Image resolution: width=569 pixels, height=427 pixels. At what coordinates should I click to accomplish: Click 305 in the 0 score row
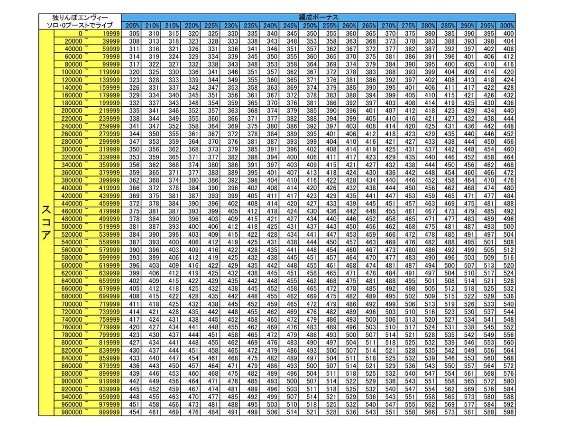tap(131, 33)
